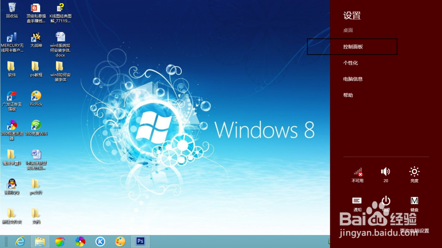The width and height of the screenshot is (442, 248).
Task: Launch the 360免费WiFi shortcut
Action: click(36, 128)
